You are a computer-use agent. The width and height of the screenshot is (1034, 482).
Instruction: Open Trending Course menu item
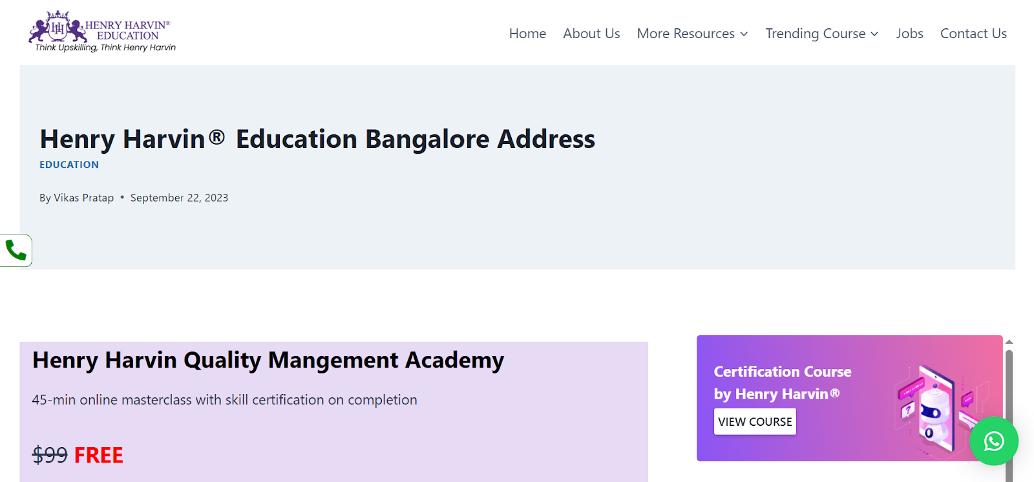816,34
